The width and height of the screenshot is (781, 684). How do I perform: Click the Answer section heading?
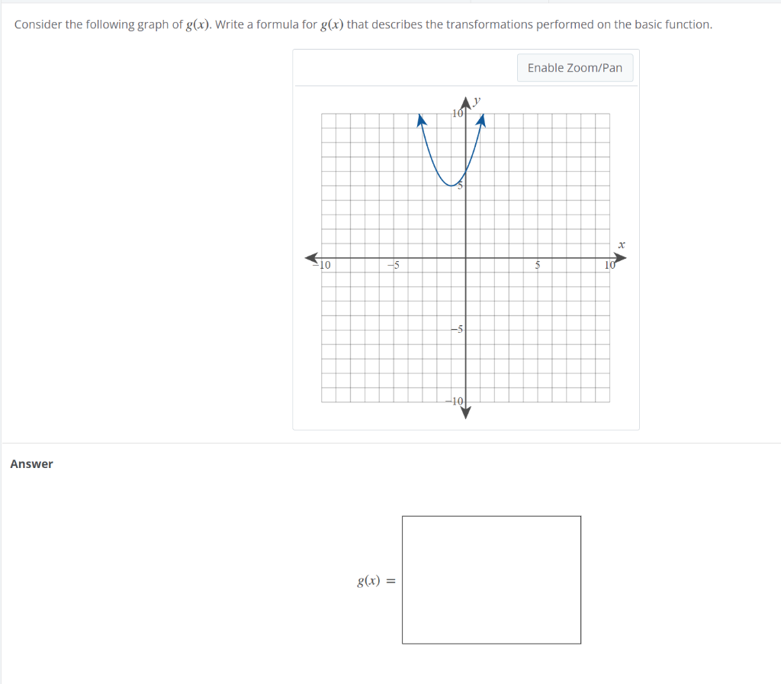[x=31, y=463]
